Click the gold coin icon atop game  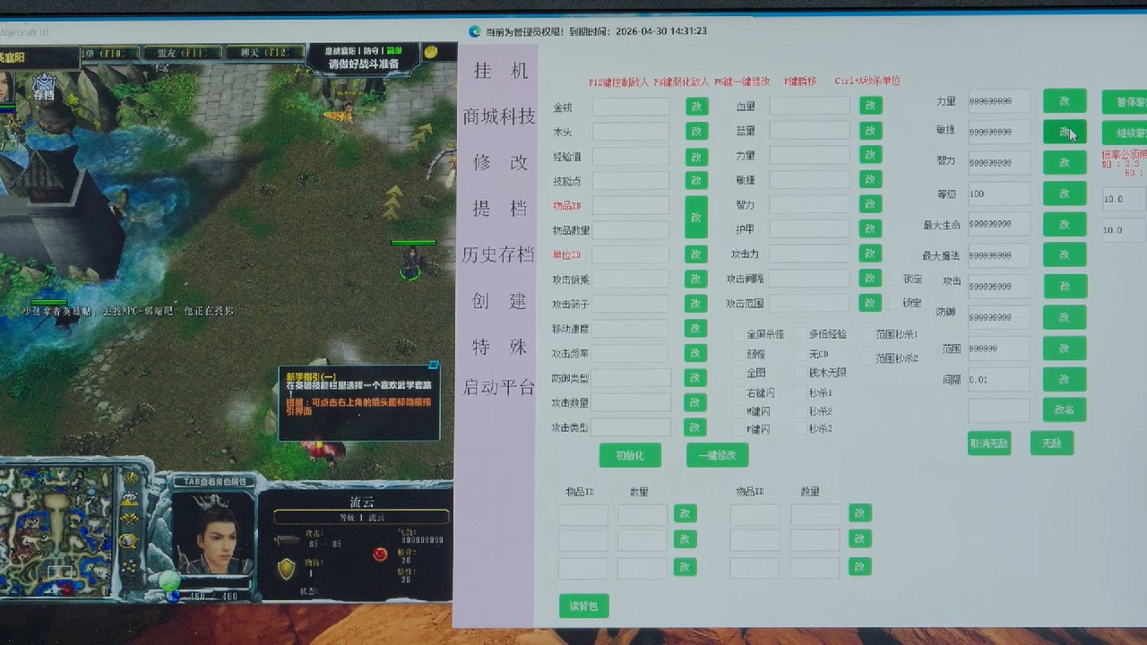[x=431, y=53]
